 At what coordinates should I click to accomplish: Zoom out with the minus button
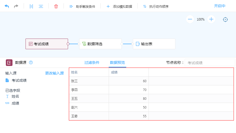190,19
